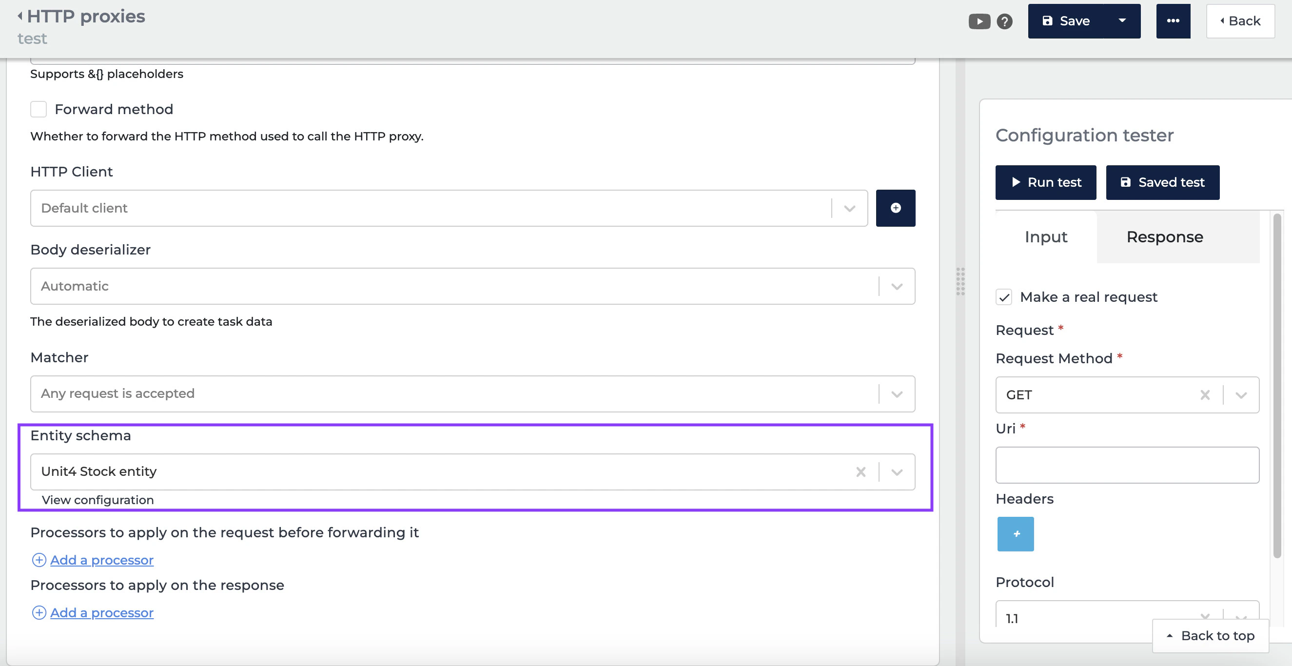Click View configuration under Entity schema
The image size is (1292, 666).
(98, 500)
